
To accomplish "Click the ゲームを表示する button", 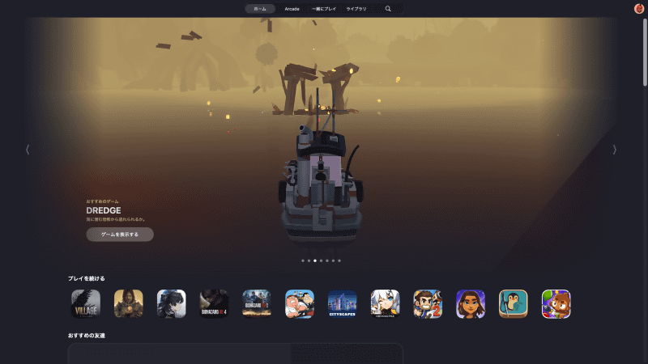I will [120, 235].
